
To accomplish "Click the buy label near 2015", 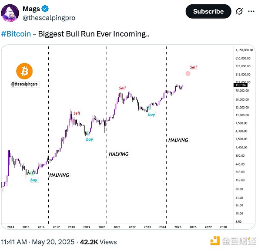I will 33,180.
